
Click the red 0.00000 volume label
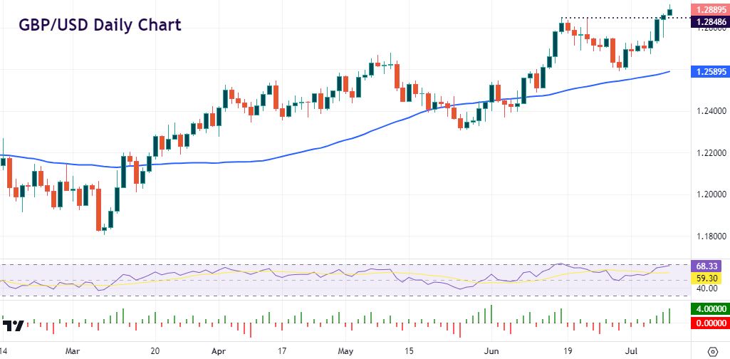tap(709, 324)
